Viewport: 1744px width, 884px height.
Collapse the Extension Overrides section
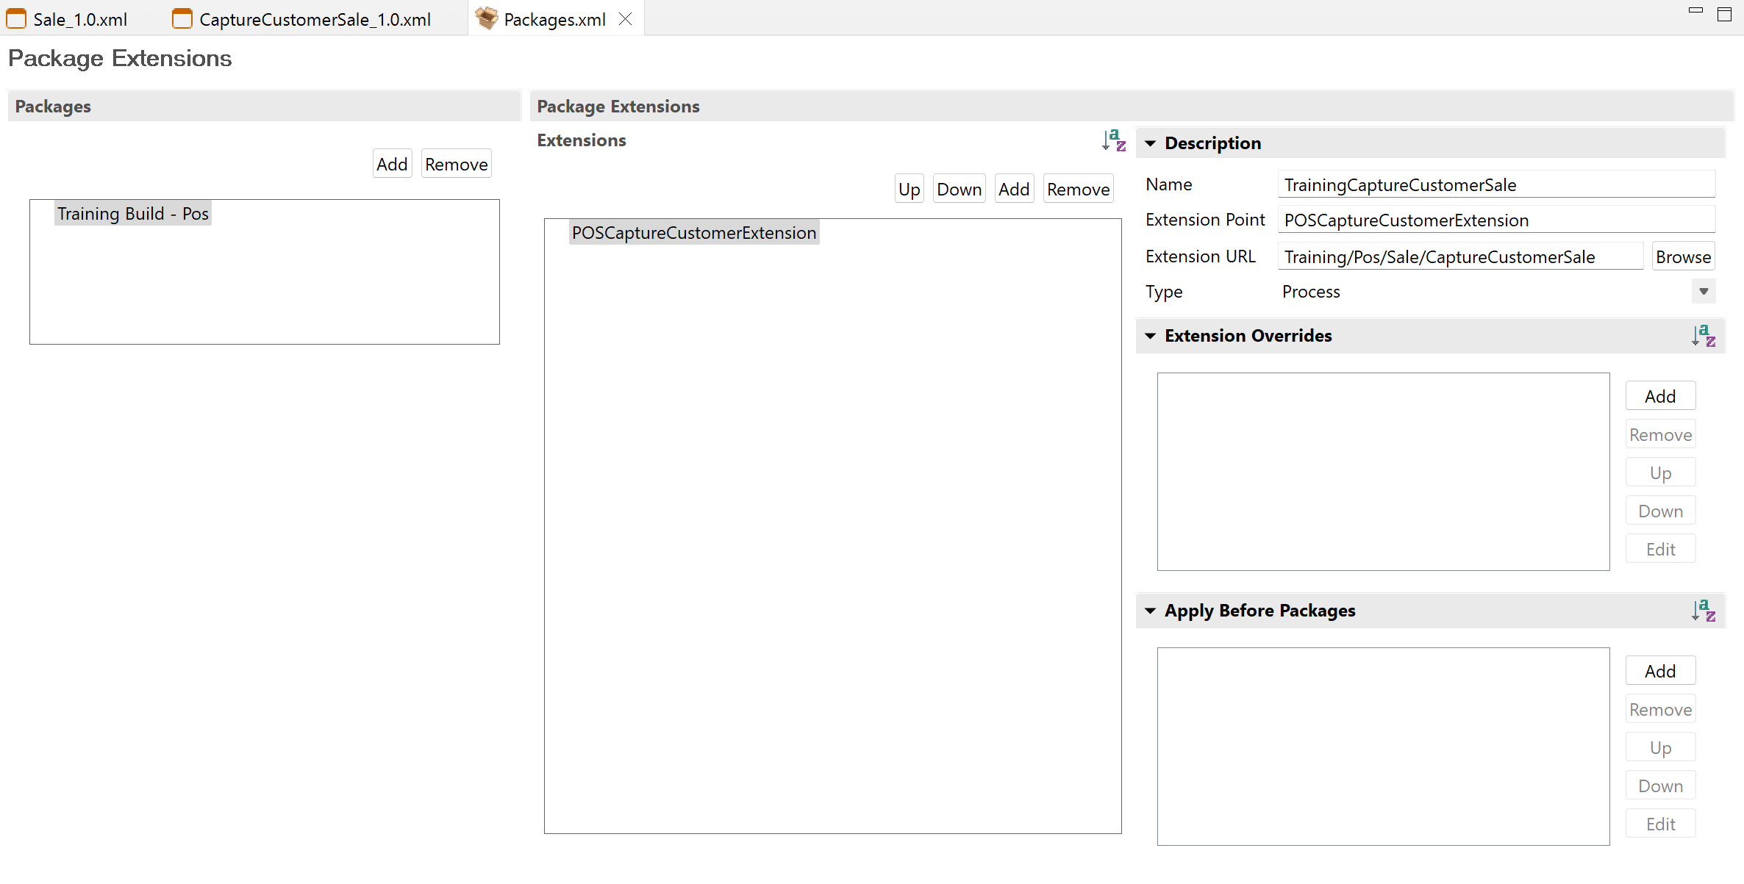tap(1151, 336)
